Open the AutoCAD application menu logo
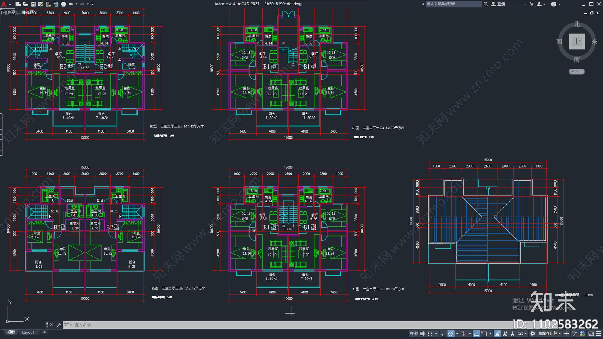 3,4
